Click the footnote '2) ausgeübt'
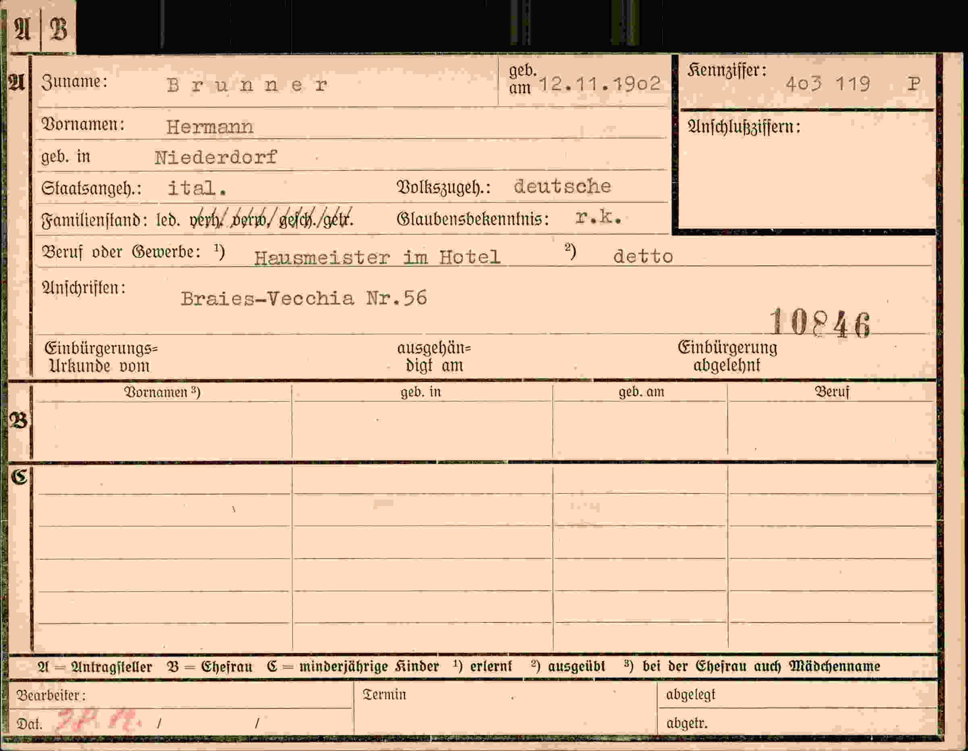Screen dimensions: 968x751 pyautogui.click(x=568, y=666)
